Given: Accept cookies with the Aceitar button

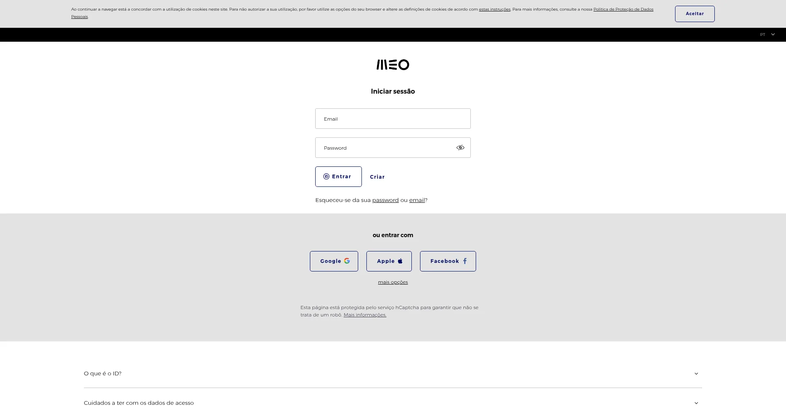Looking at the screenshot, I should coord(695,14).
